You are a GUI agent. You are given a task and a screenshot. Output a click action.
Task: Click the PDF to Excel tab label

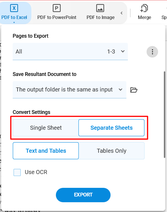click(14, 17)
